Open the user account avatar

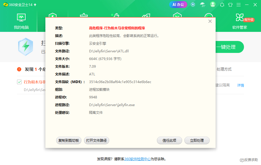pyautogui.click(x=212, y=5)
